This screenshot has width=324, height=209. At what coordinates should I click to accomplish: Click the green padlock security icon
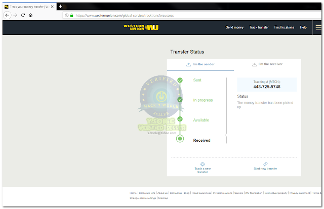[x=72, y=15]
